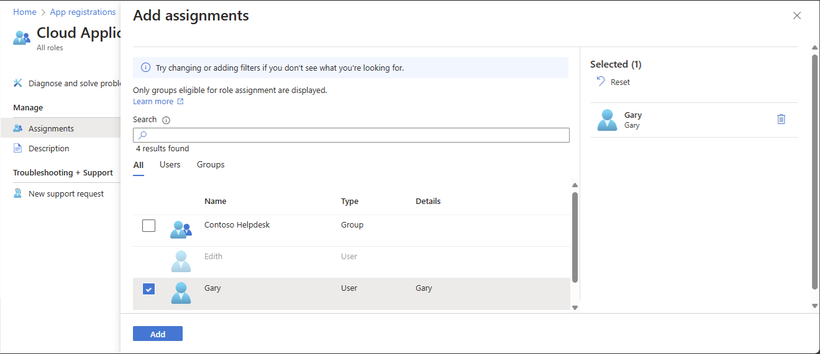Image resolution: width=820 pixels, height=354 pixels.
Task: Go to Home breadcrumb link
Action: (x=25, y=12)
